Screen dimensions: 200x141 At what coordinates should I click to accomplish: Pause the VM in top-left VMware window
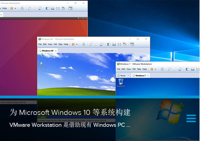point(12,8)
